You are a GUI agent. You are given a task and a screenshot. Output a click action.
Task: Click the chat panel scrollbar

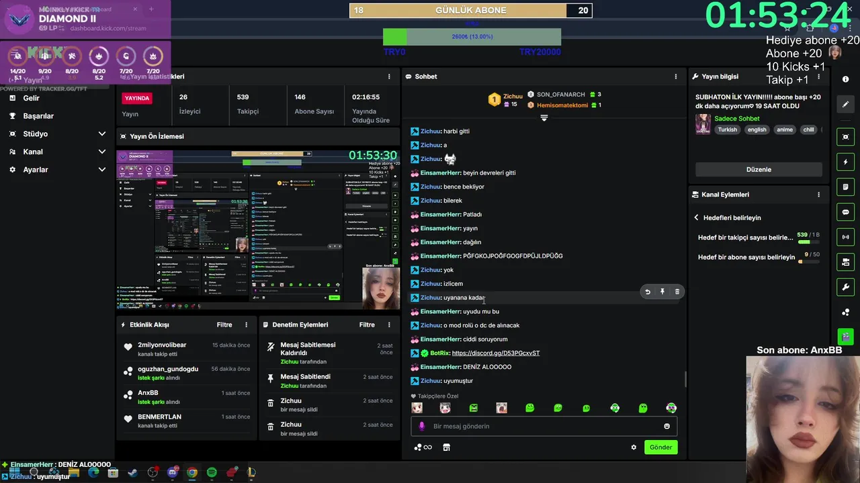685,380
